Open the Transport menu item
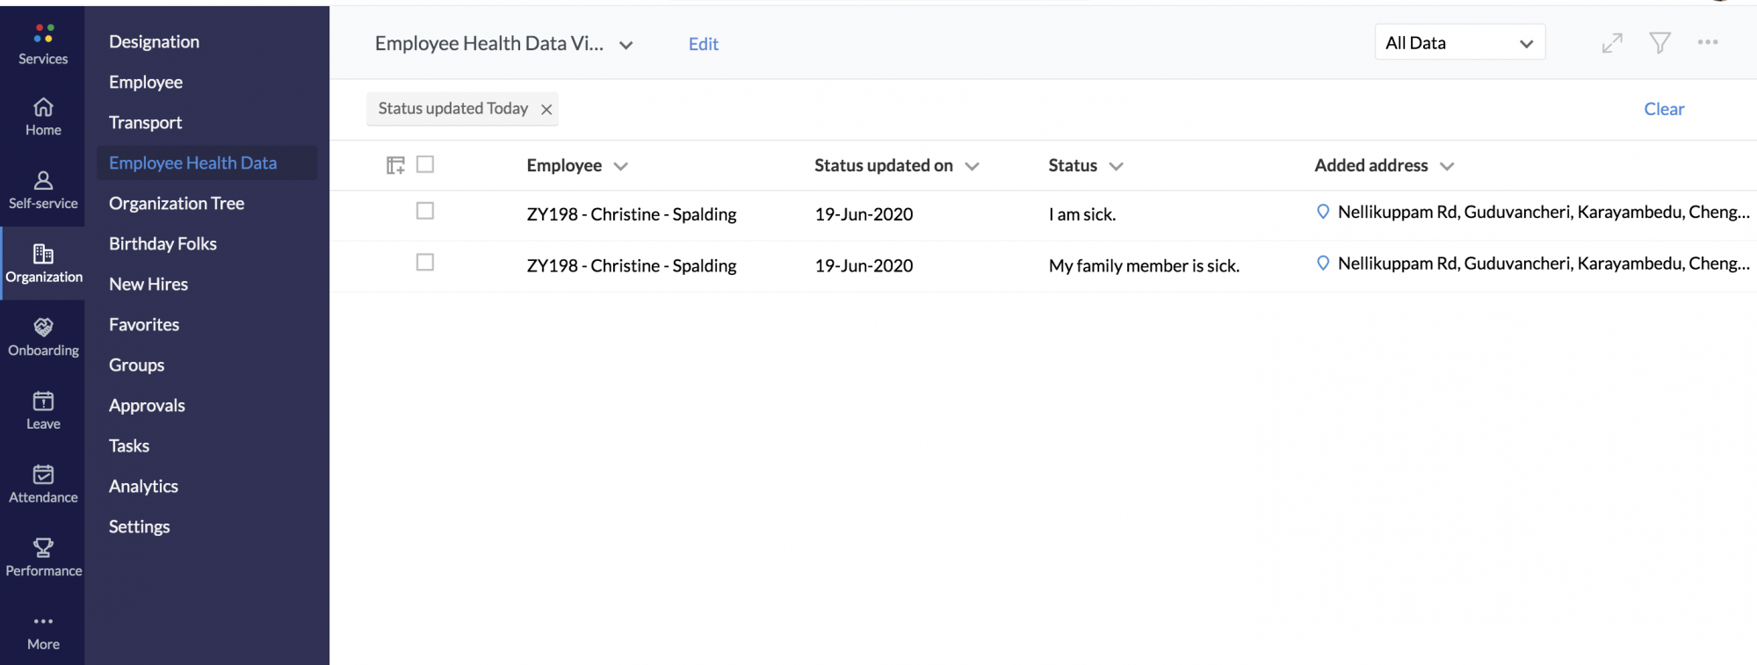1757x665 pixels. pos(145,122)
